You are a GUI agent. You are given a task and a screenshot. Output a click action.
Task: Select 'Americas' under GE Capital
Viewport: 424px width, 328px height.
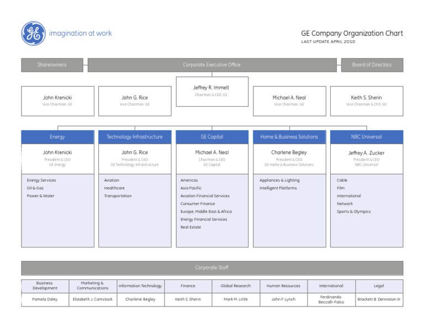click(189, 181)
